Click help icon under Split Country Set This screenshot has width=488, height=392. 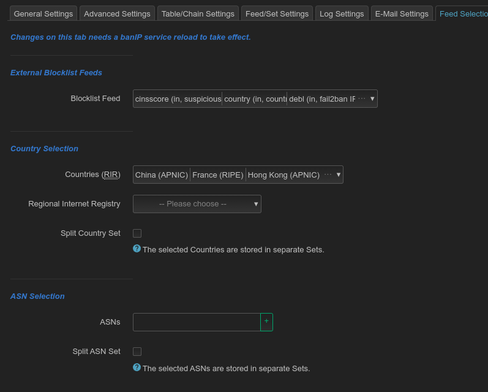click(137, 249)
